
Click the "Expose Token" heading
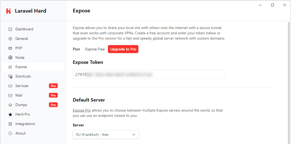(88, 62)
